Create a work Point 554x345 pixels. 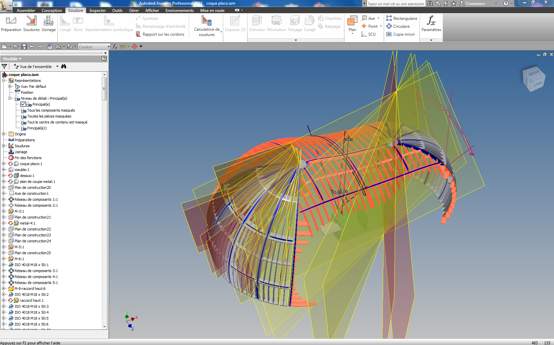[370, 26]
